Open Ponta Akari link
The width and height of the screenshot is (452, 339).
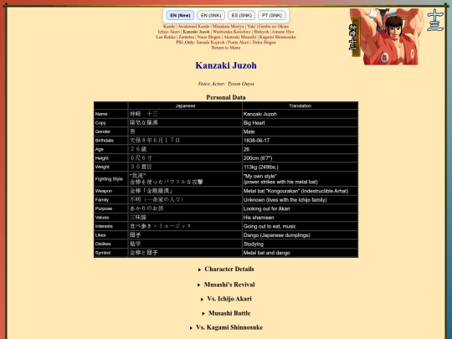pyautogui.click(x=239, y=43)
